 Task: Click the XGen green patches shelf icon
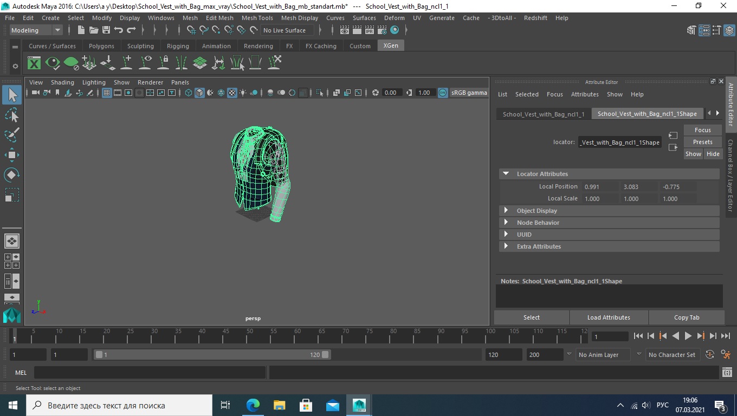tap(200, 63)
